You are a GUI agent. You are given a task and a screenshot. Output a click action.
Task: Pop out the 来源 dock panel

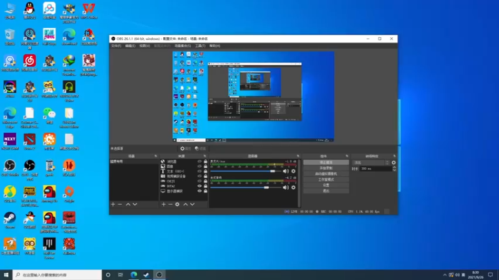pos(205,156)
